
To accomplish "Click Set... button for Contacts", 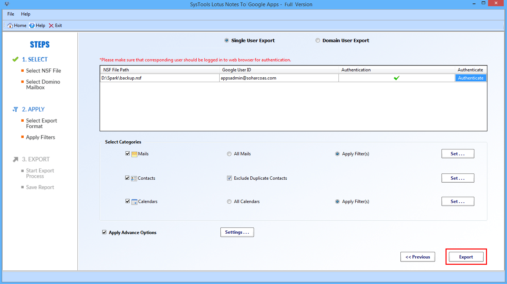I will [458, 178].
